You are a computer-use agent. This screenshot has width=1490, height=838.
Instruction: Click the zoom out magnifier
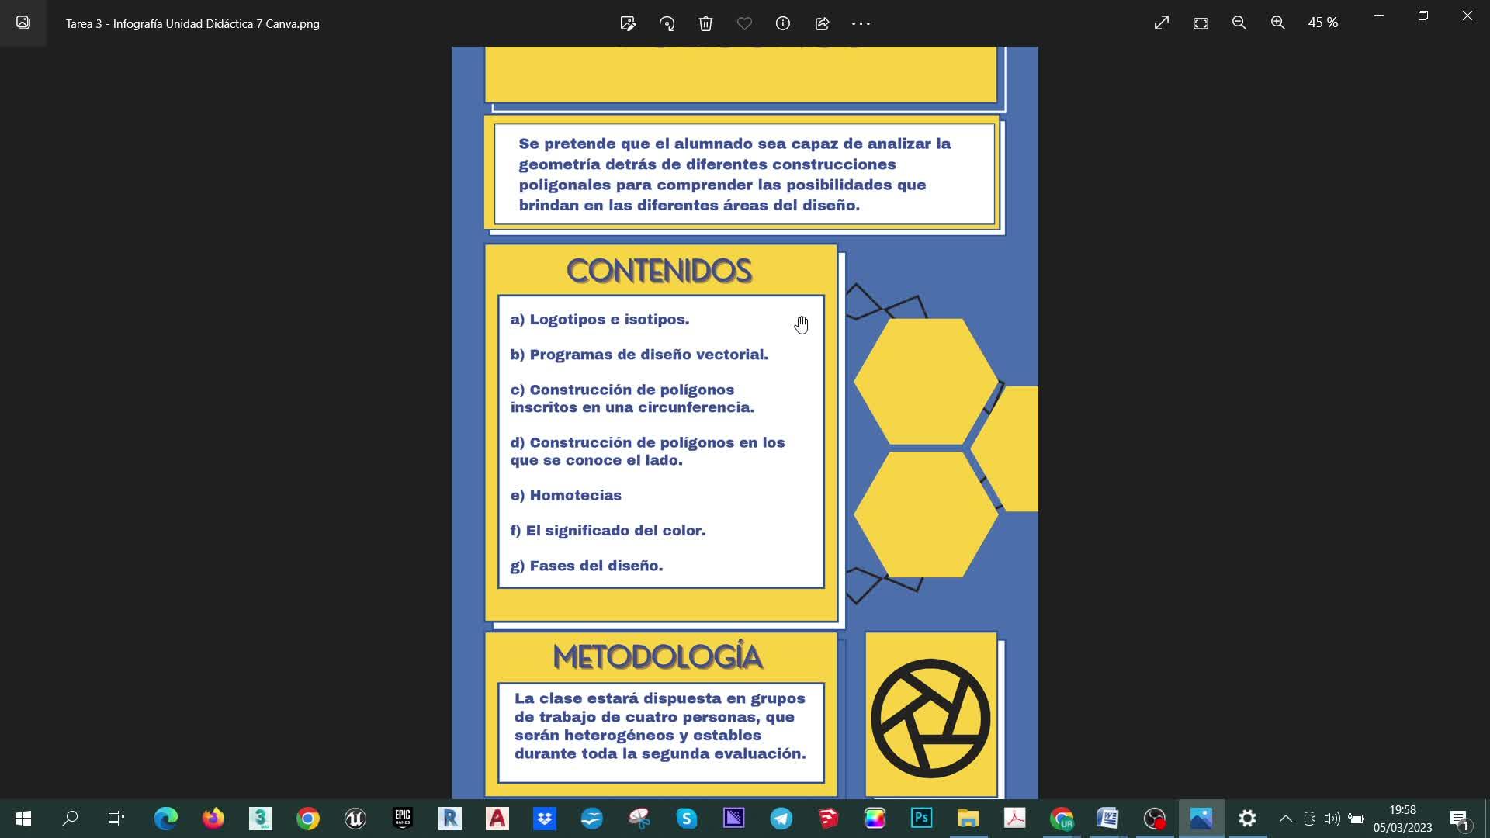[1239, 23]
